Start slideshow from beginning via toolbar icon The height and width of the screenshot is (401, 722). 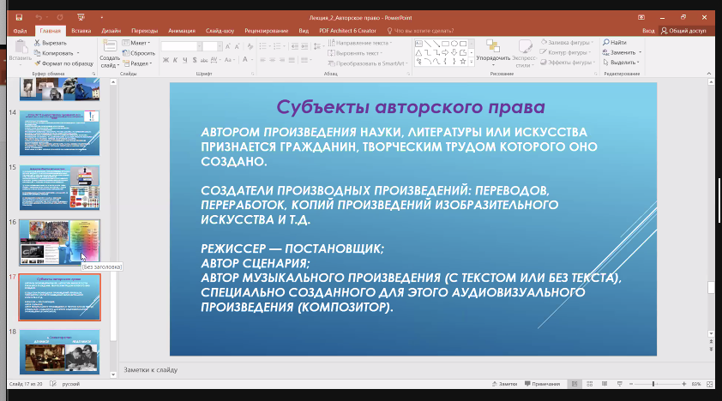click(81, 17)
